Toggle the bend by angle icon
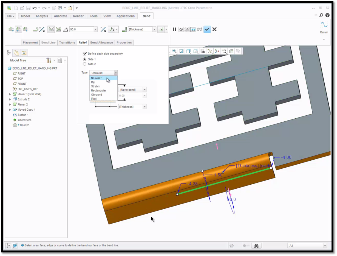This screenshot has width=337, height=256. pyautogui.click(x=51, y=29)
